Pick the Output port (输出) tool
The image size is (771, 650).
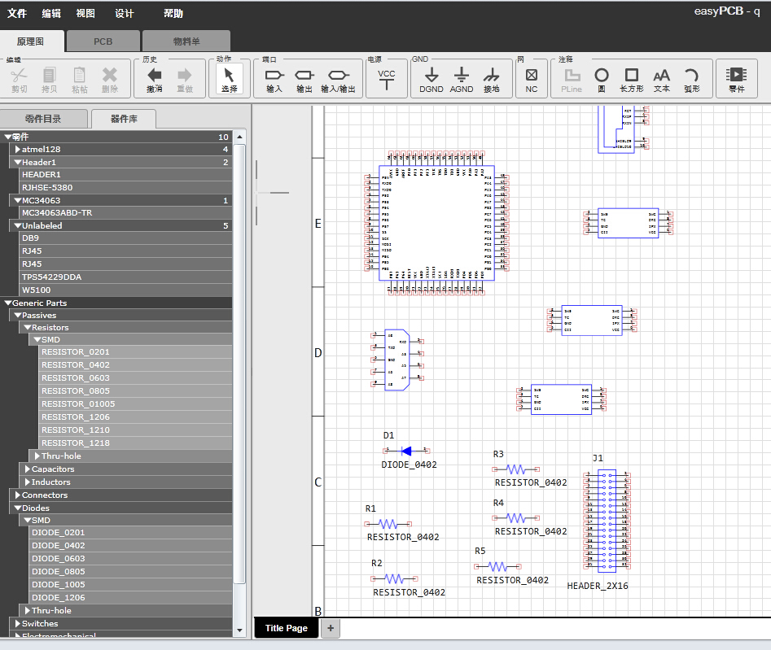pos(304,75)
